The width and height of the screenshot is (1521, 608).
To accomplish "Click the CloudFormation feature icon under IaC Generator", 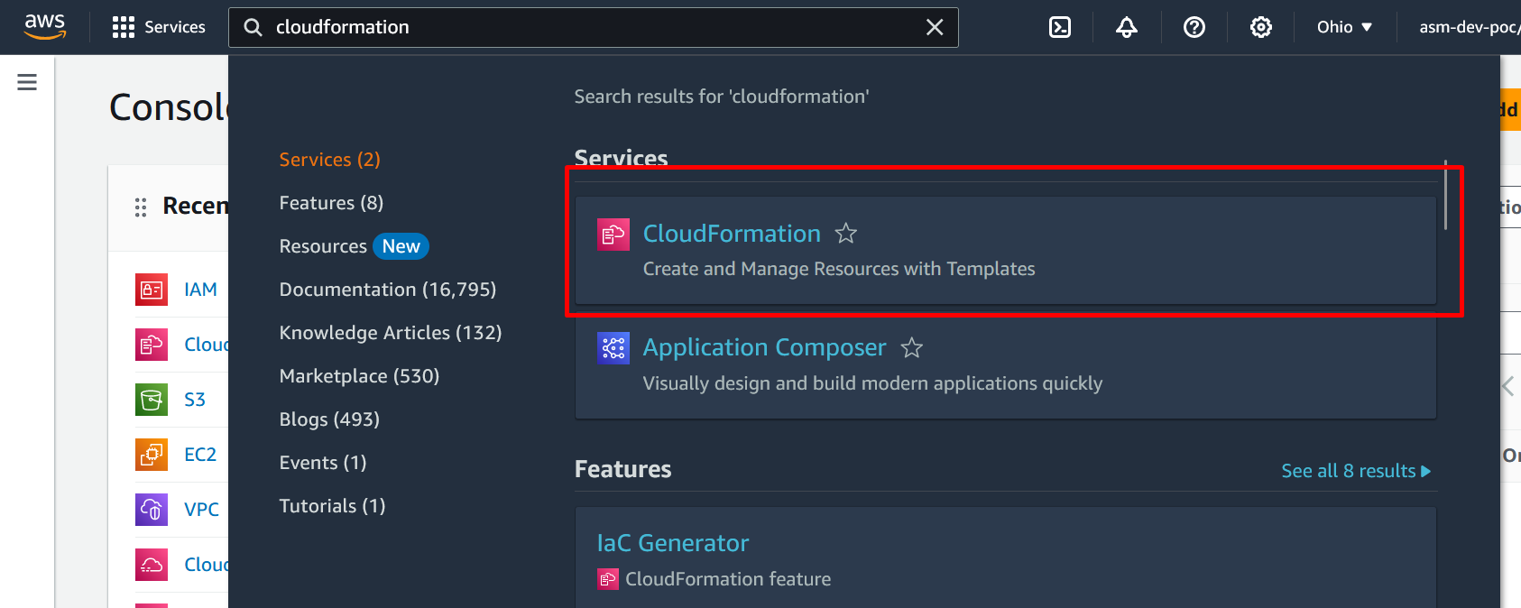I will [x=608, y=579].
